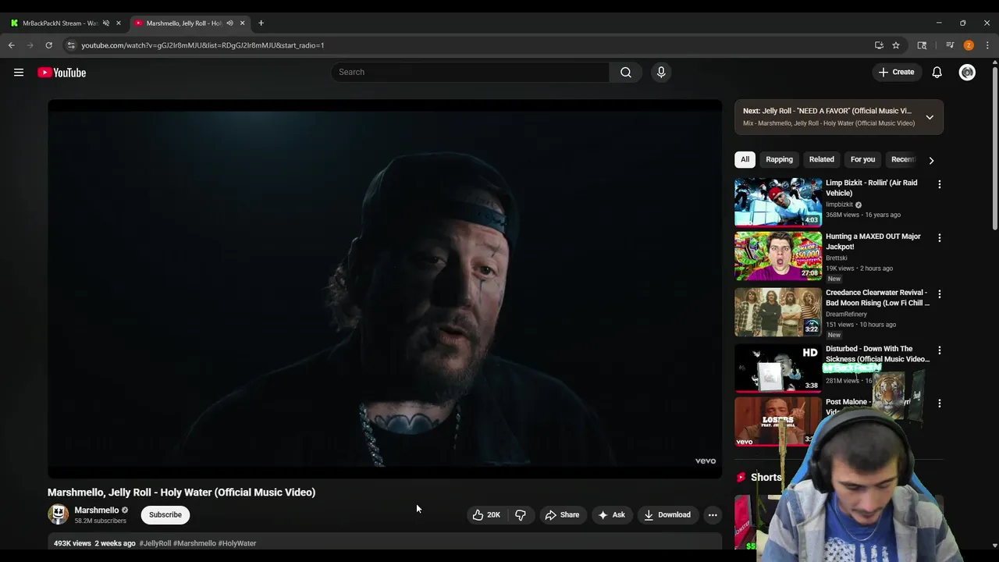This screenshot has width=999, height=562.
Task: Open options menu for Limp Bizkit video
Action: [939, 184]
